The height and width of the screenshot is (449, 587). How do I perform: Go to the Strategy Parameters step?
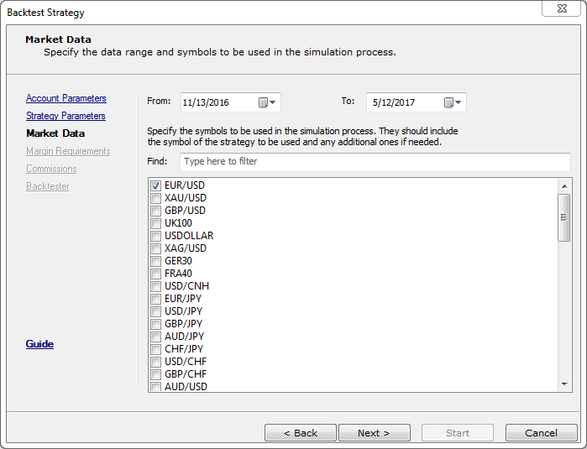66,116
